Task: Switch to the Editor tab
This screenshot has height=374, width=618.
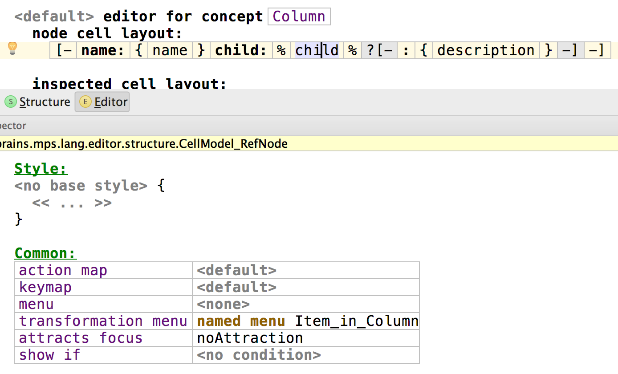Action: tap(110, 102)
